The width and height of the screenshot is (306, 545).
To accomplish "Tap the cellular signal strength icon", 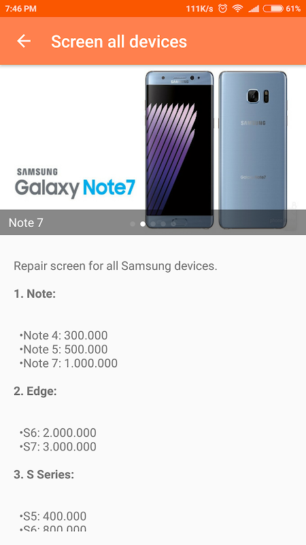I will coord(254,8).
